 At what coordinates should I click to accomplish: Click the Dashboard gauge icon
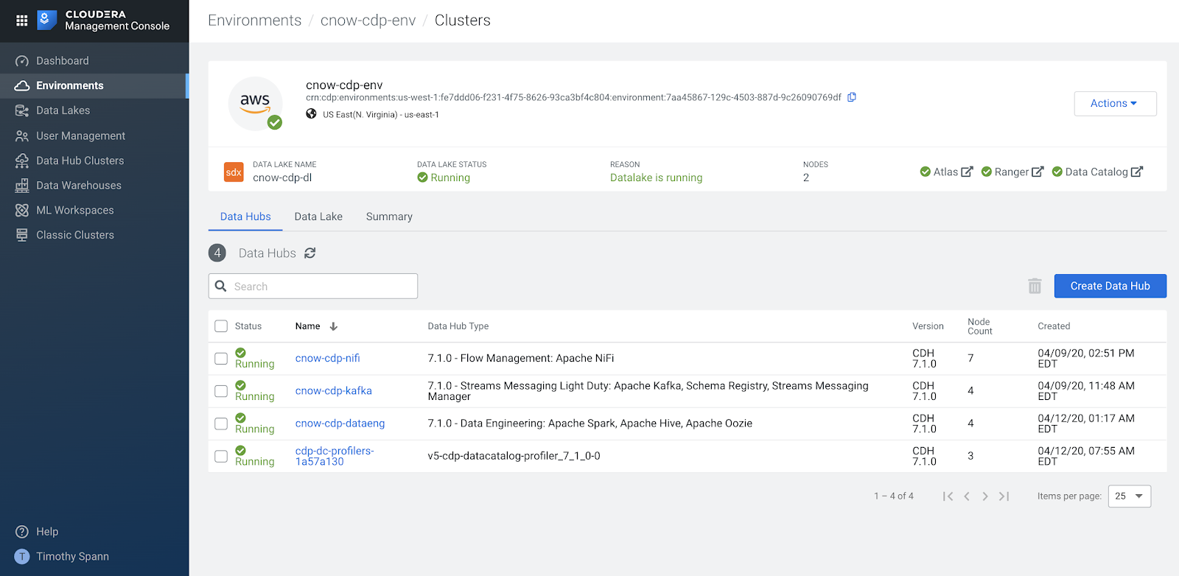tap(22, 61)
